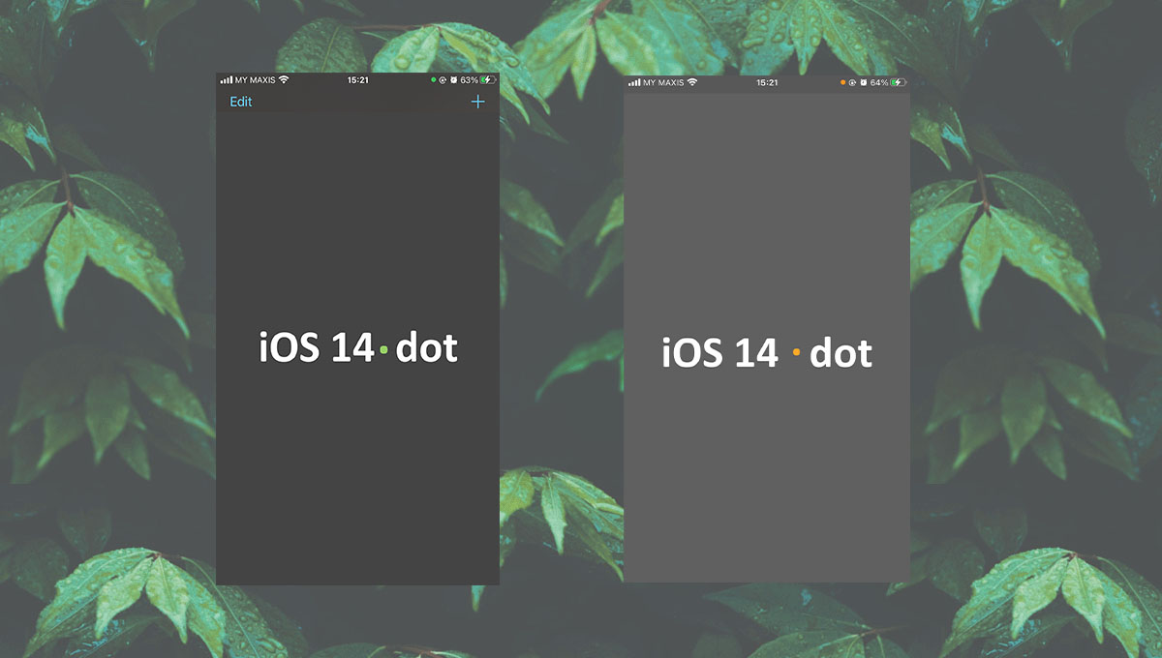Tap the 15:21 clock on the green-dot phone

tap(357, 80)
